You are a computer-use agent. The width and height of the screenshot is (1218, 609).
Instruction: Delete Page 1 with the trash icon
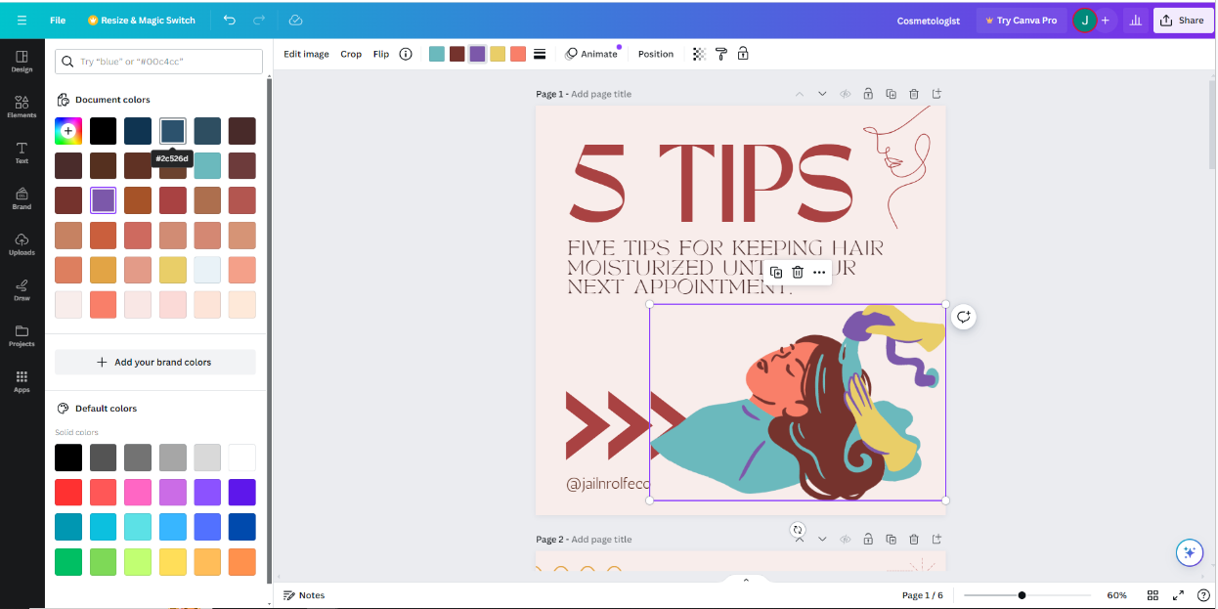914,93
